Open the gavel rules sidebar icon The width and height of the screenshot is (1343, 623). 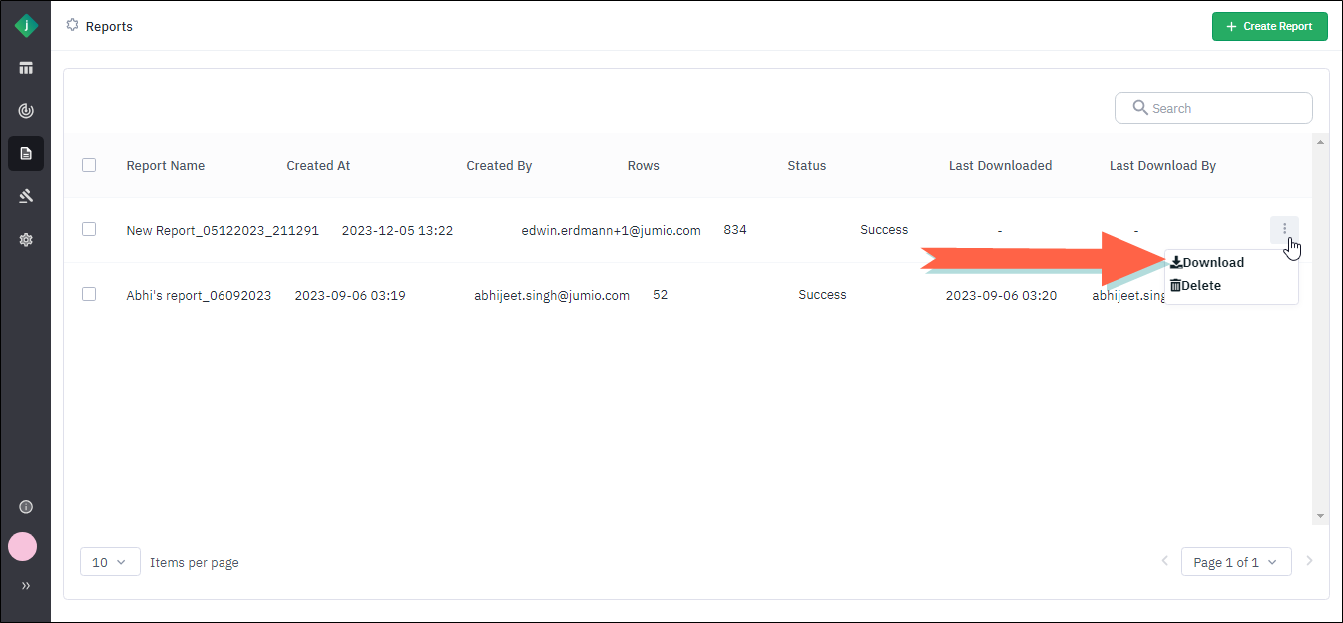(x=26, y=196)
